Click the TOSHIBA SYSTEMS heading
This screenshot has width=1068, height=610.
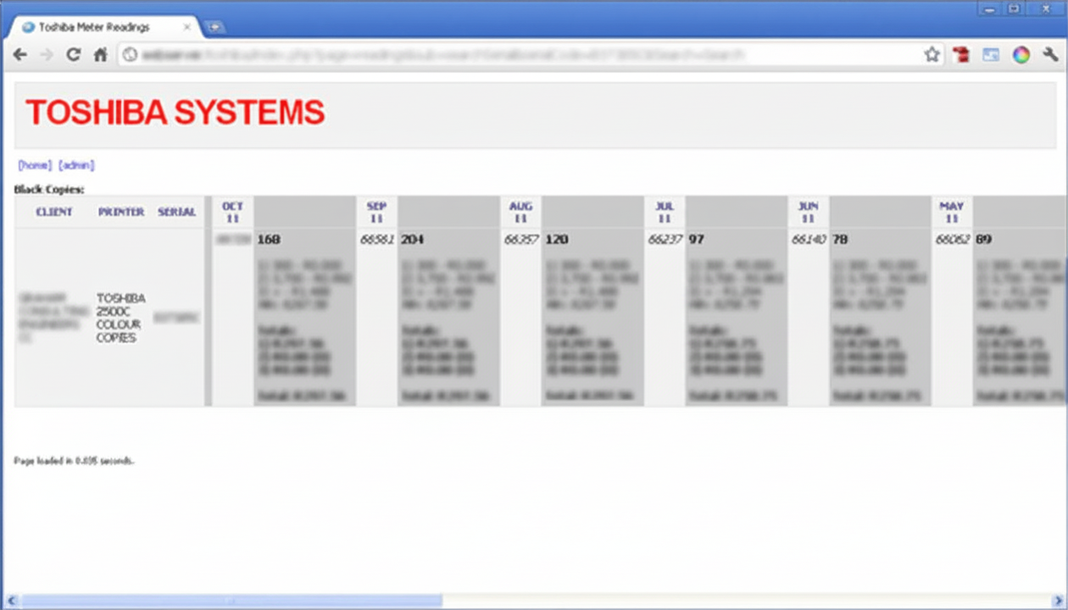click(x=175, y=113)
